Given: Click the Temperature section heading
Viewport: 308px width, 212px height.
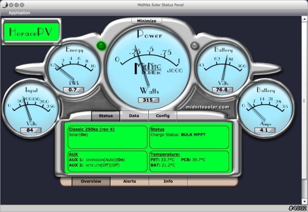Looking at the screenshot, I should click(x=165, y=154).
